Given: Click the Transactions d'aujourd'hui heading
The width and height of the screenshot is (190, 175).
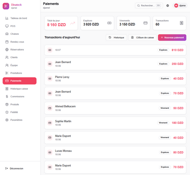Looking at the screenshot, I should click(x=62, y=37).
